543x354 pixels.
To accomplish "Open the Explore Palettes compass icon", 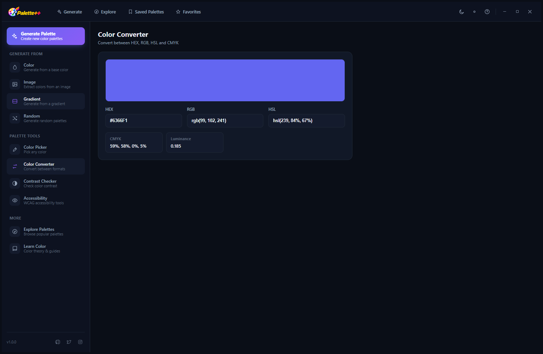I will coord(15,232).
